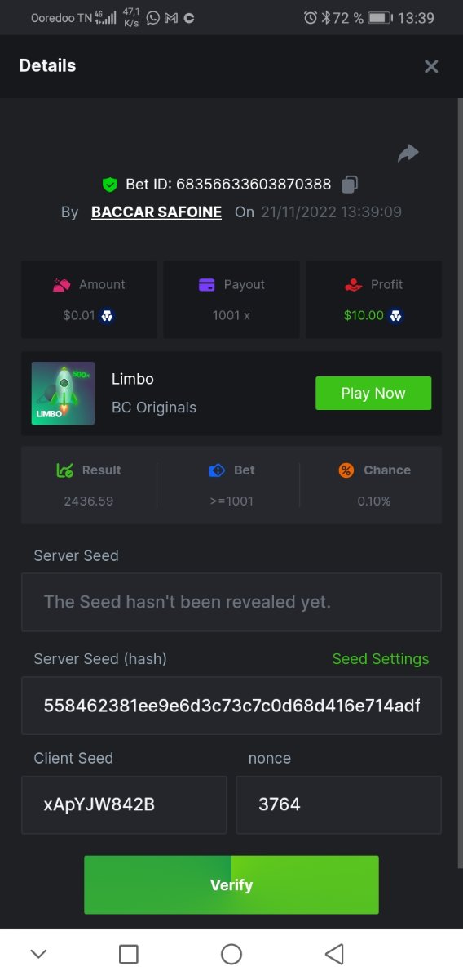The image size is (463, 980).
Task: Tap the share arrow icon
Action: [x=408, y=153]
